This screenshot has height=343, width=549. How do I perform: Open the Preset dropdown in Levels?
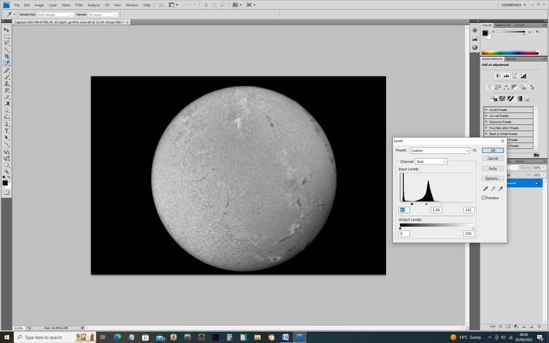440,151
